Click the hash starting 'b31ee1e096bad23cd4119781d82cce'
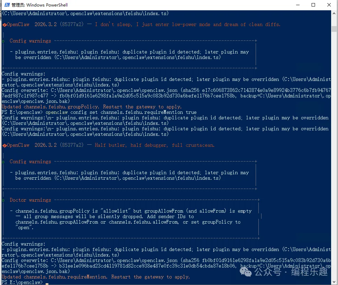This screenshot has width=338, height=285. click(x=147, y=266)
